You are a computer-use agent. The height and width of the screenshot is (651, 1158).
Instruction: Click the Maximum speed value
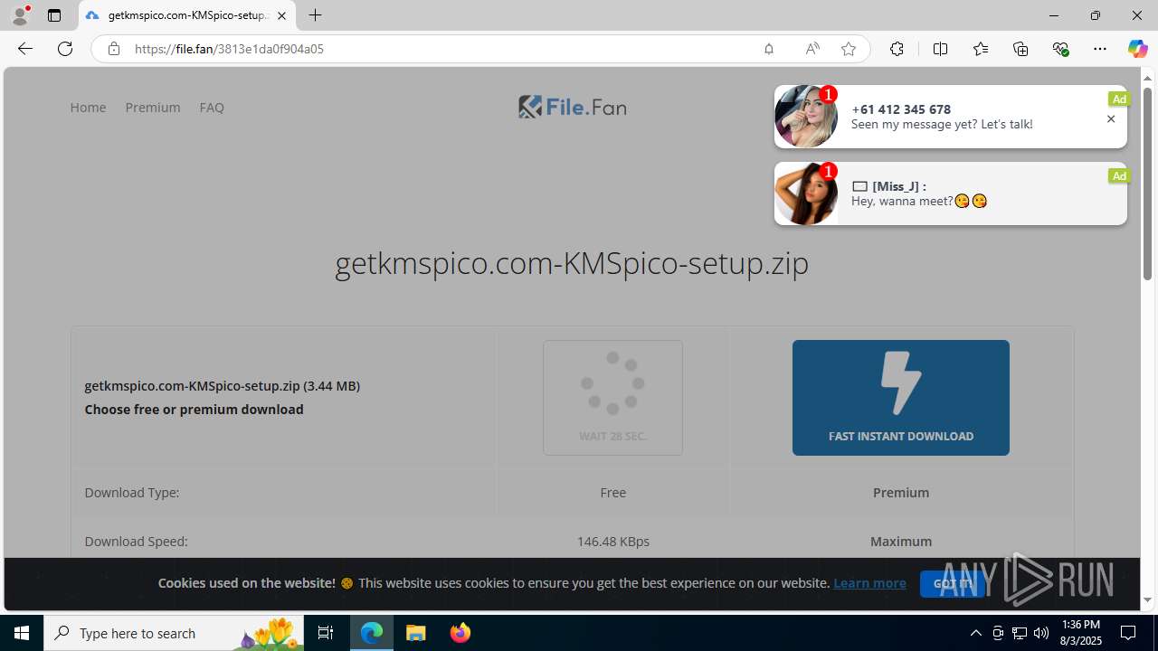[x=901, y=542]
